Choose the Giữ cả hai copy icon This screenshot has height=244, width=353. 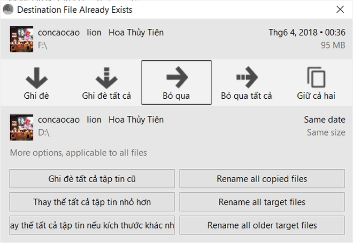click(316, 78)
